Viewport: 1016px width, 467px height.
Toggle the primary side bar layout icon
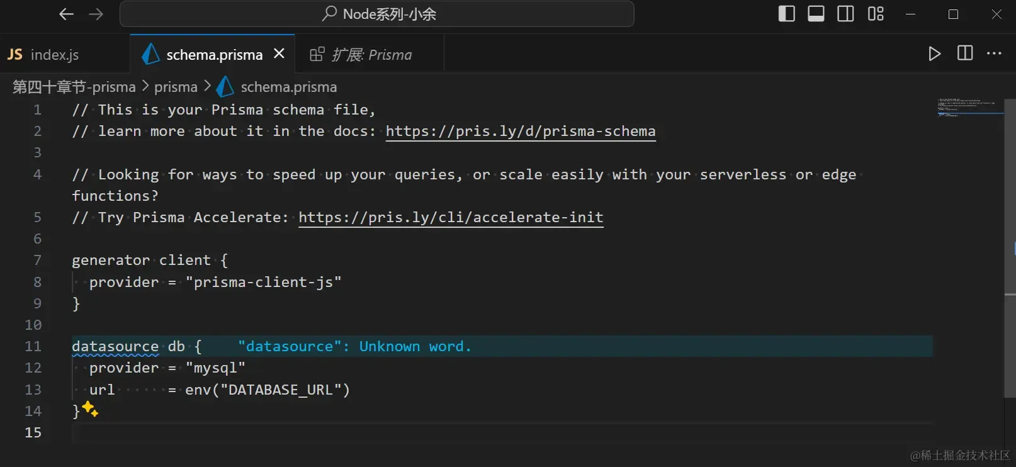point(786,14)
